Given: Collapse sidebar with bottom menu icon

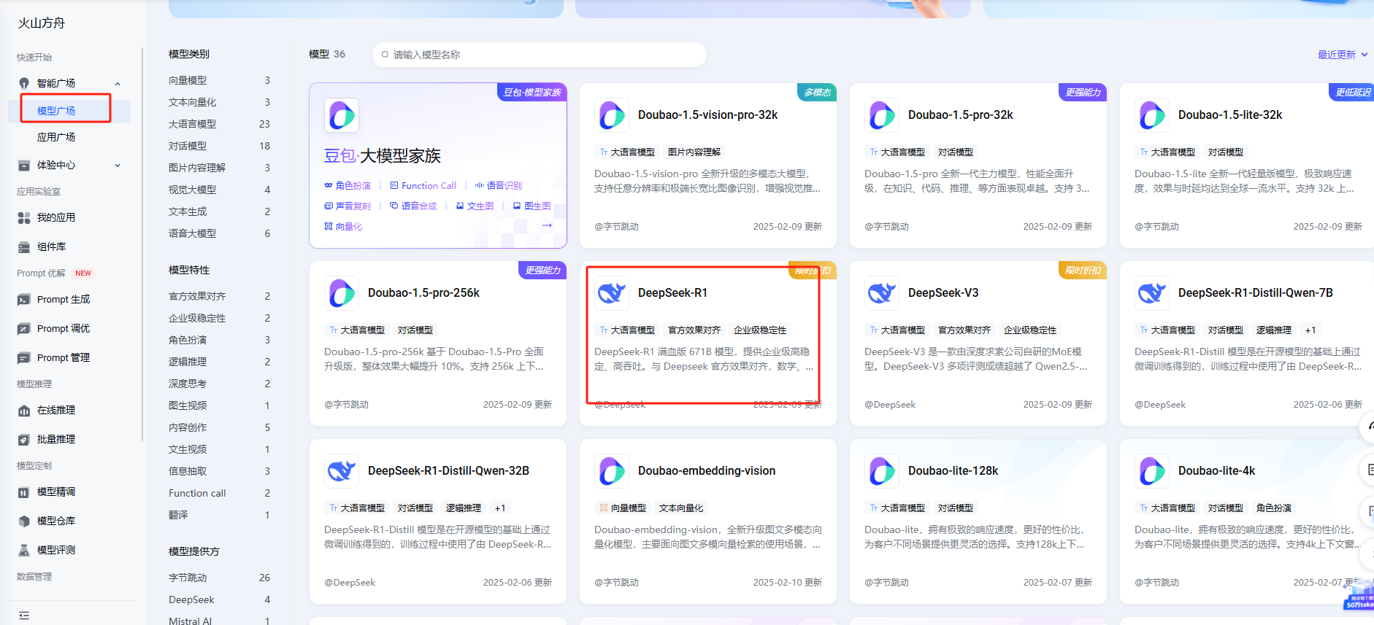Looking at the screenshot, I should pos(24,616).
